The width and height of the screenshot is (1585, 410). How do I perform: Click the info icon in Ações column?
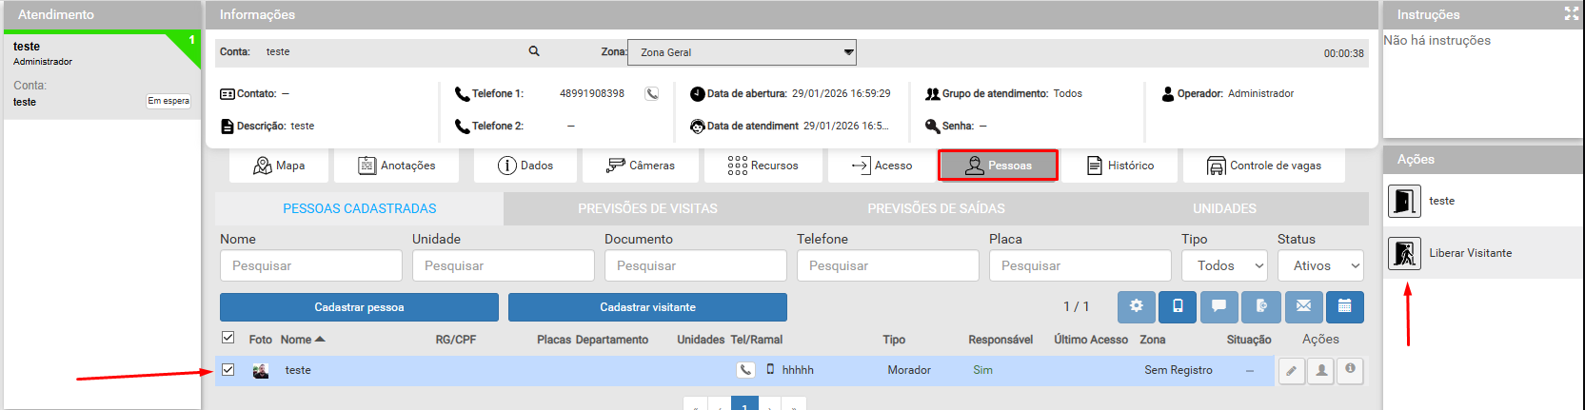[x=1350, y=370]
